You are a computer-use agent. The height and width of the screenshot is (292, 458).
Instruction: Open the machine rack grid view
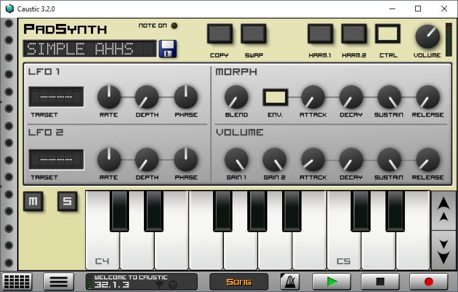(x=17, y=282)
